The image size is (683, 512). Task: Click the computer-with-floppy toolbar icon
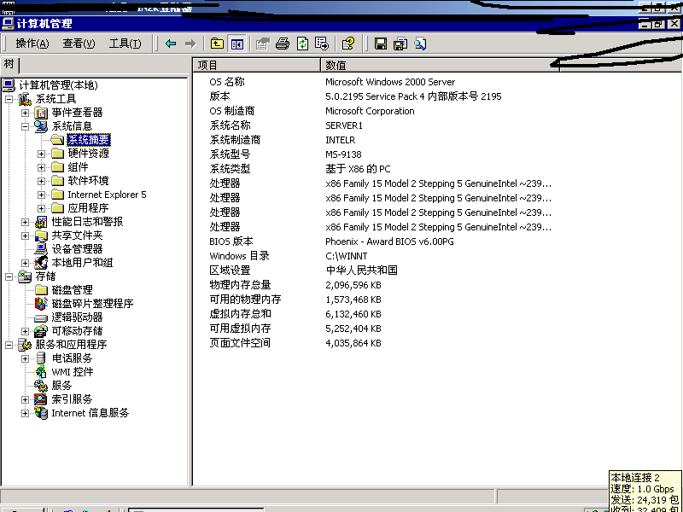400,44
